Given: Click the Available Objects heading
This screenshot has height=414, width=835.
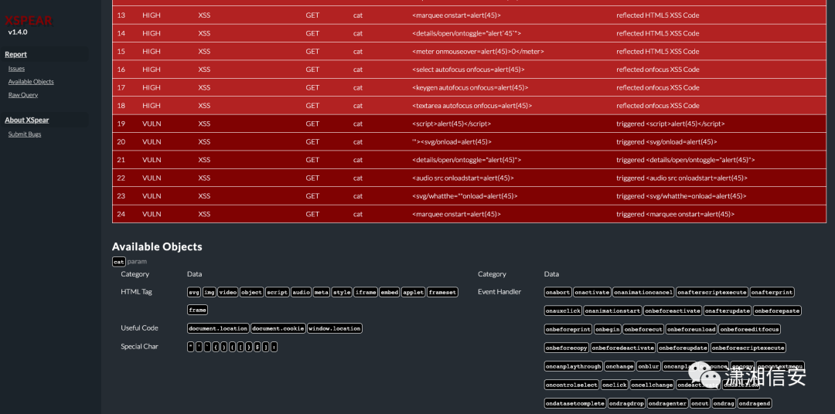Looking at the screenshot, I should 157,246.
